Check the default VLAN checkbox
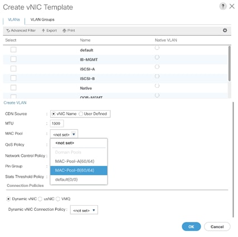238x237 pixels. 13,50
